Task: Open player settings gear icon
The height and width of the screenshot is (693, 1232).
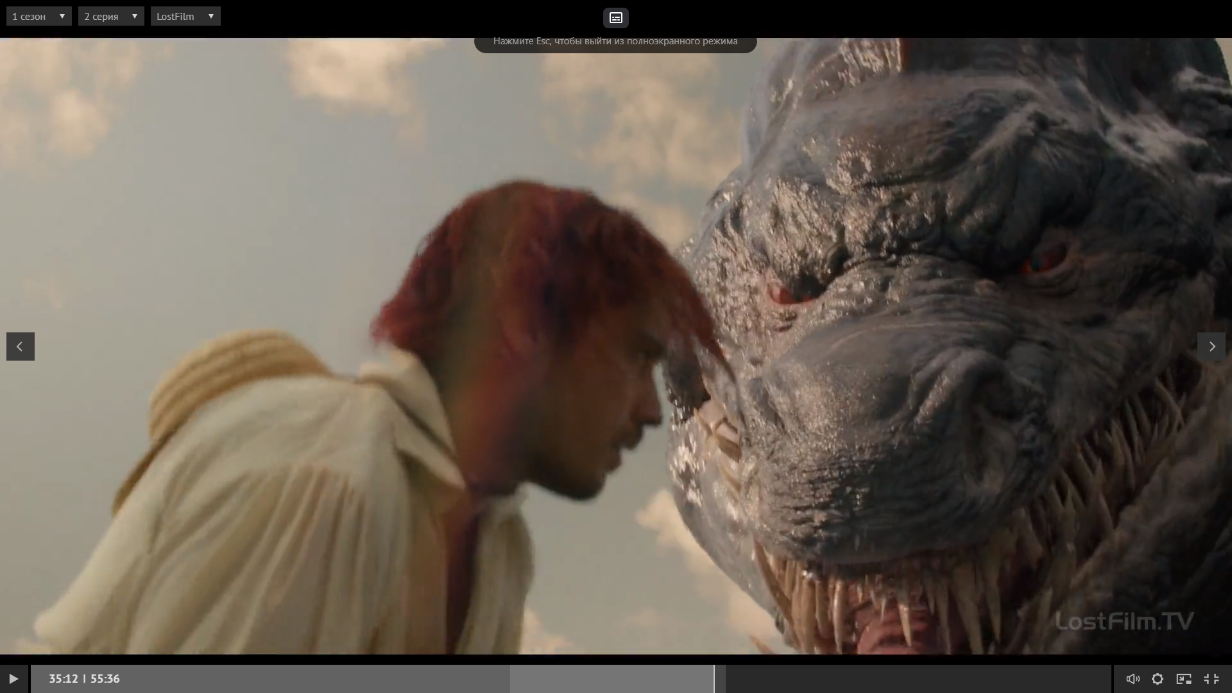Action: point(1158,679)
